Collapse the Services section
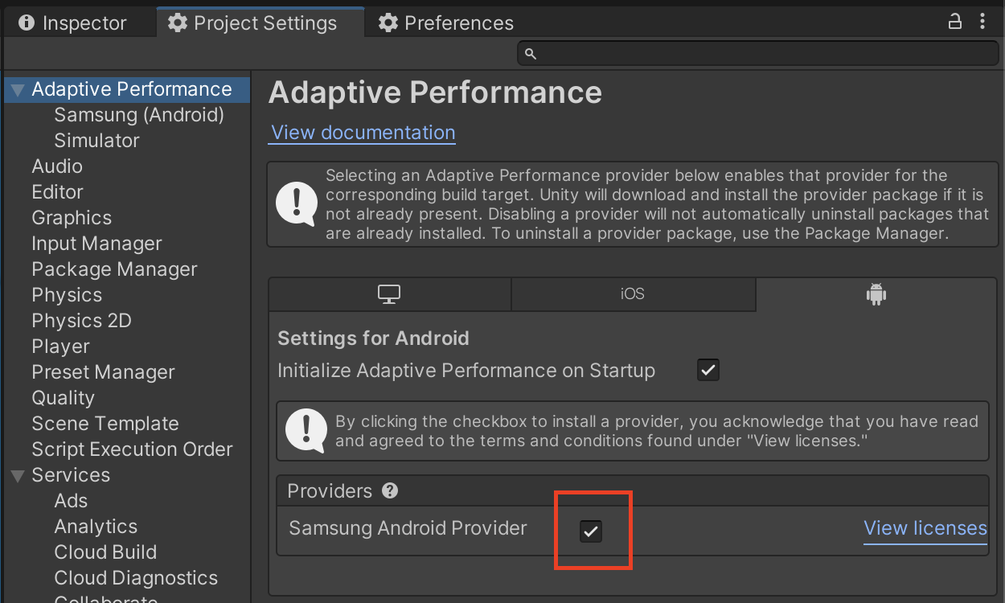Screen dimensions: 1005x603 17,474
